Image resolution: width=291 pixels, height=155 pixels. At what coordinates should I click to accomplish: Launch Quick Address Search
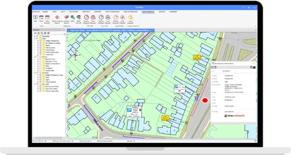pos(57,18)
